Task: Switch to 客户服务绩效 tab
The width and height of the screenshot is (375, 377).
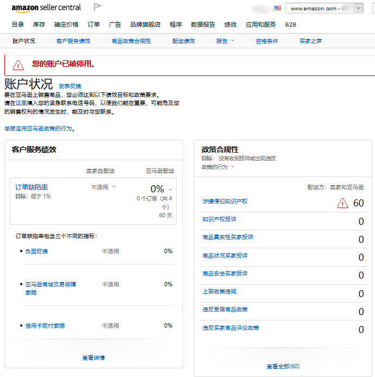Action: (x=73, y=41)
